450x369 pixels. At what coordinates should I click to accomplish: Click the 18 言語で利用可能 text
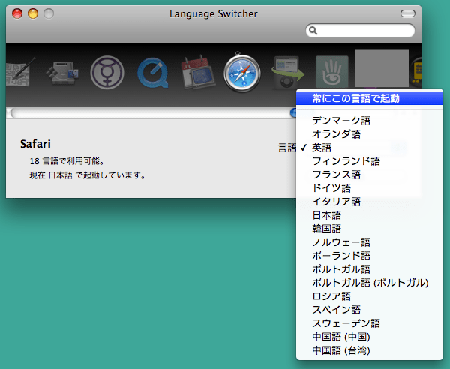[x=67, y=161]
